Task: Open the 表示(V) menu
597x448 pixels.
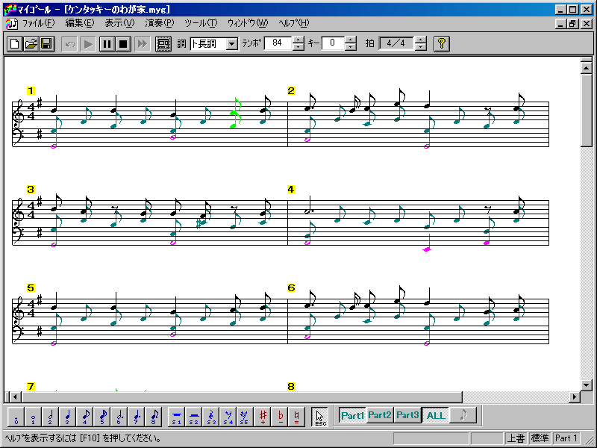Action: (119, 23)
